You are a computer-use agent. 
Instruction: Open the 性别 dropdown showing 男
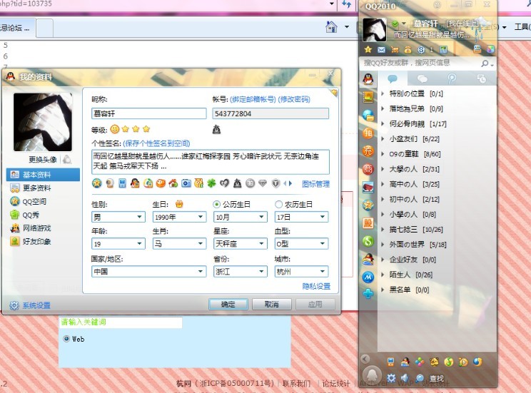[118, 217]
